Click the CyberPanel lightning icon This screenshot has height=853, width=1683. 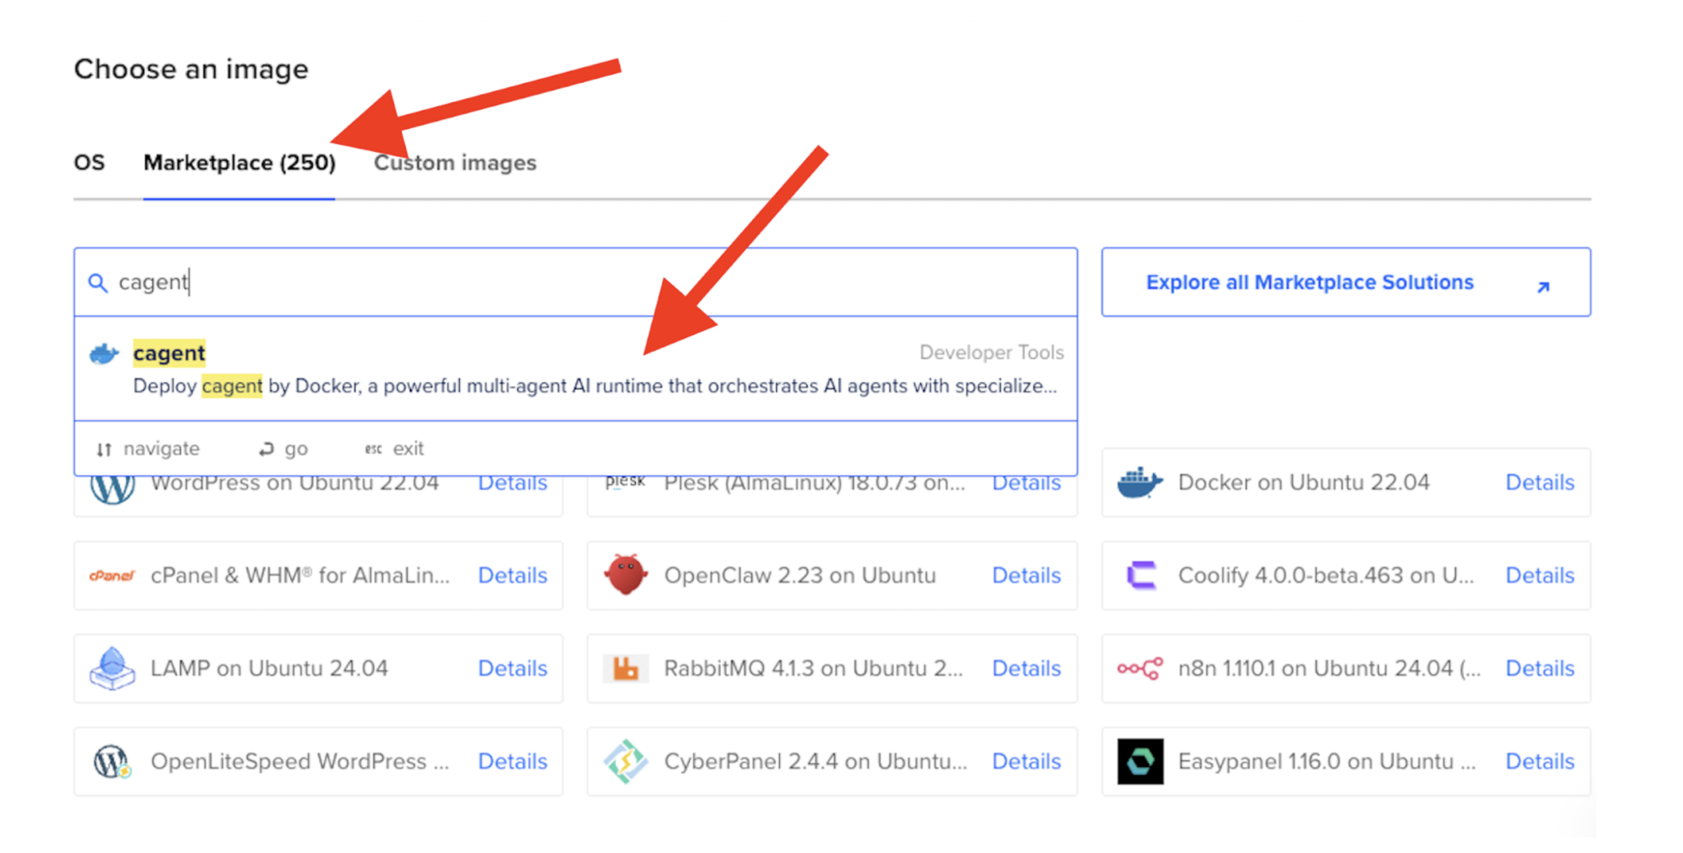point(625,761)
